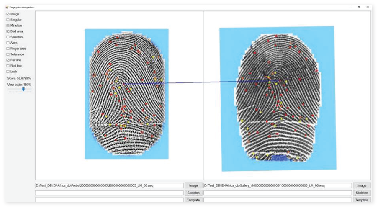Click the Fingerprints comparison app icon in title bar
This screenshot has height=209, width=379.
pos(7,7)
